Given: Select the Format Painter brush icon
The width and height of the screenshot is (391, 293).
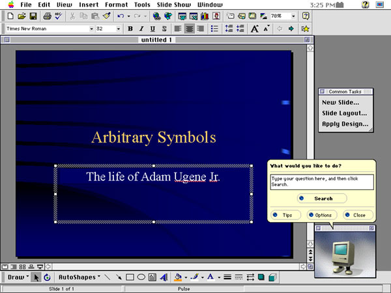Looking at the screenshot, I should 106,16.
